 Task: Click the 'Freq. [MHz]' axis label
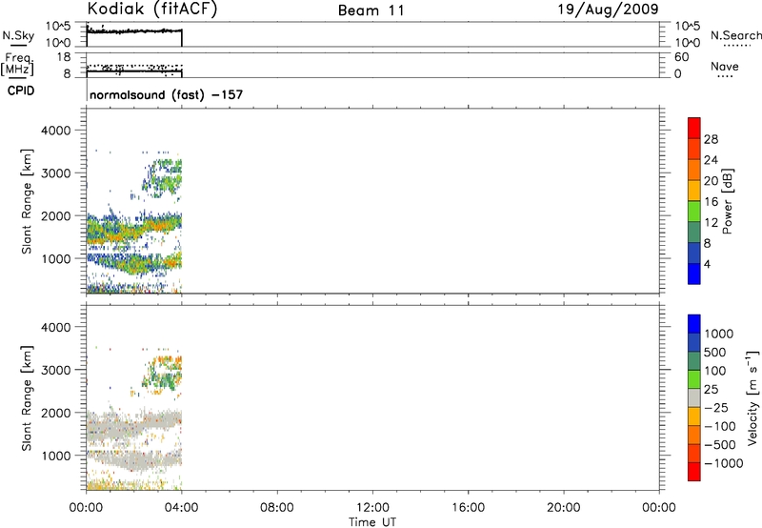pyautogui.click(x=17, y=64)
